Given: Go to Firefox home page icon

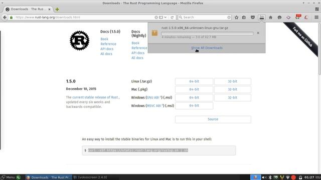Looking at the screenshot, I should tap(270, 17).
